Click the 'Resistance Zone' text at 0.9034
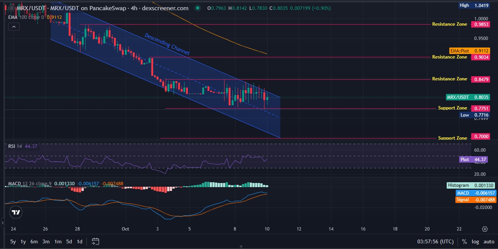498x249 pixels. [x=449, y=57]
